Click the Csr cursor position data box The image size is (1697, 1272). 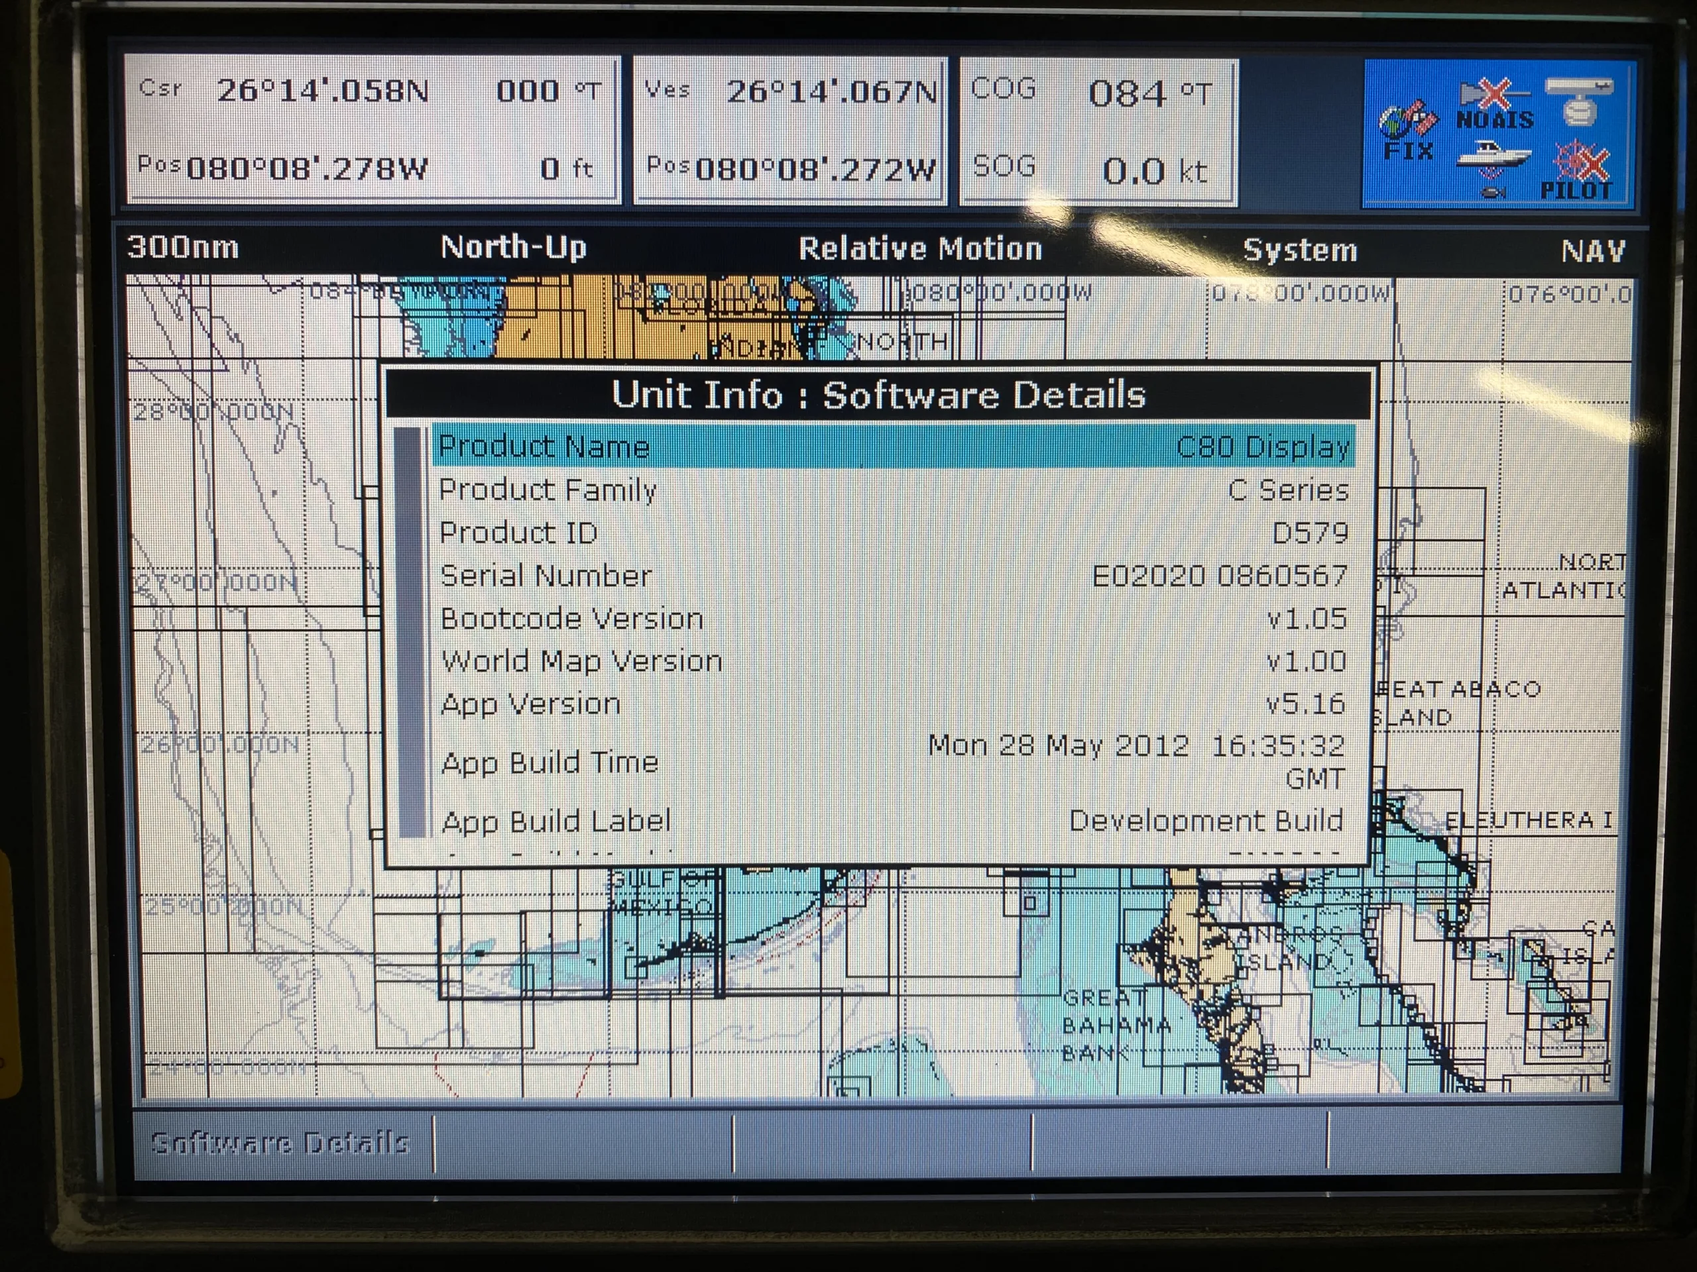click(373, 129)
